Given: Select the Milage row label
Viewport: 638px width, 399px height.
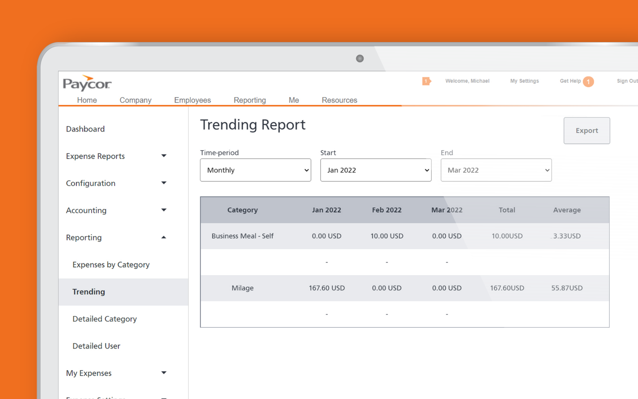Looking at the screenshot, I should point(243,288).
